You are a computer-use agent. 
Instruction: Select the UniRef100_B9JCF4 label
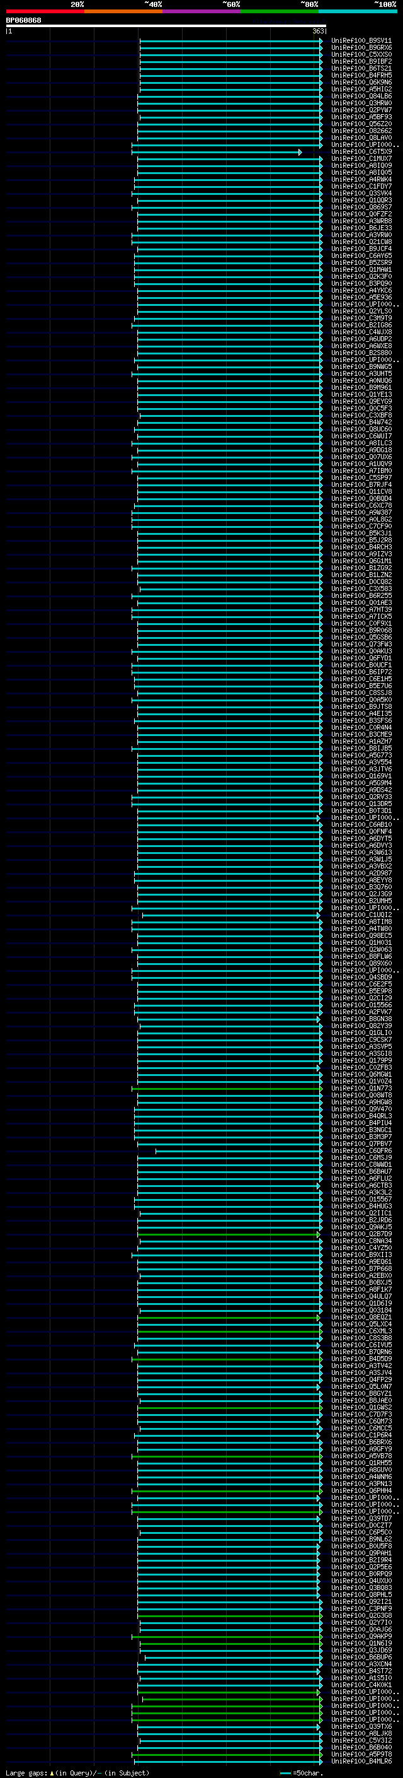point(361,249)
